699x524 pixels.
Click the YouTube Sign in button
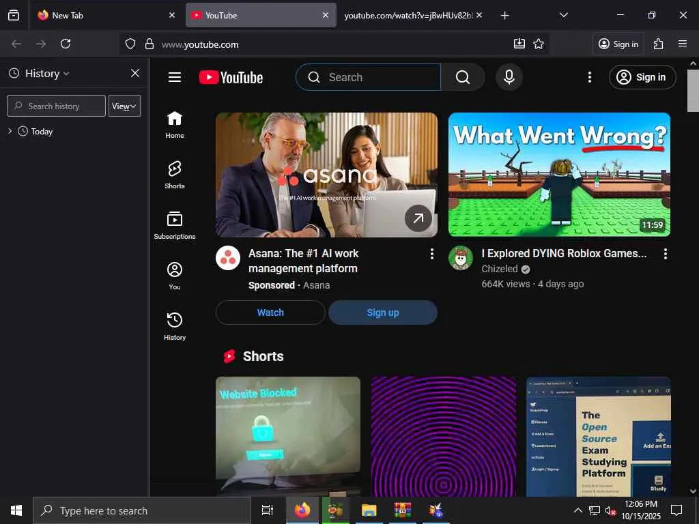click(x=642, y=77)
